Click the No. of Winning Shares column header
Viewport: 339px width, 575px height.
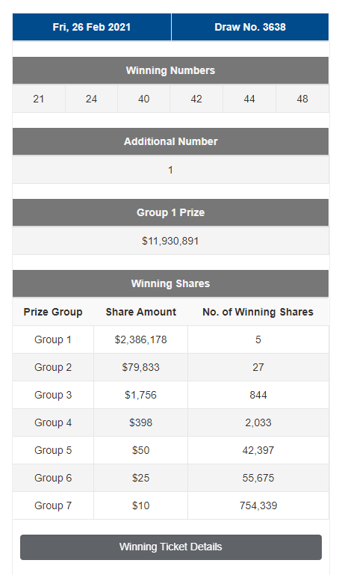pyautogui.click(x=258, y=312)
